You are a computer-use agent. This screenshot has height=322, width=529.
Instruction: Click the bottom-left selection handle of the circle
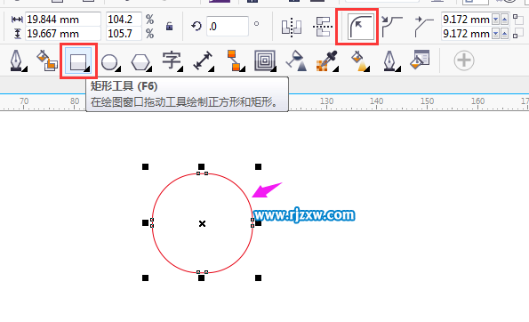[146, 278]
